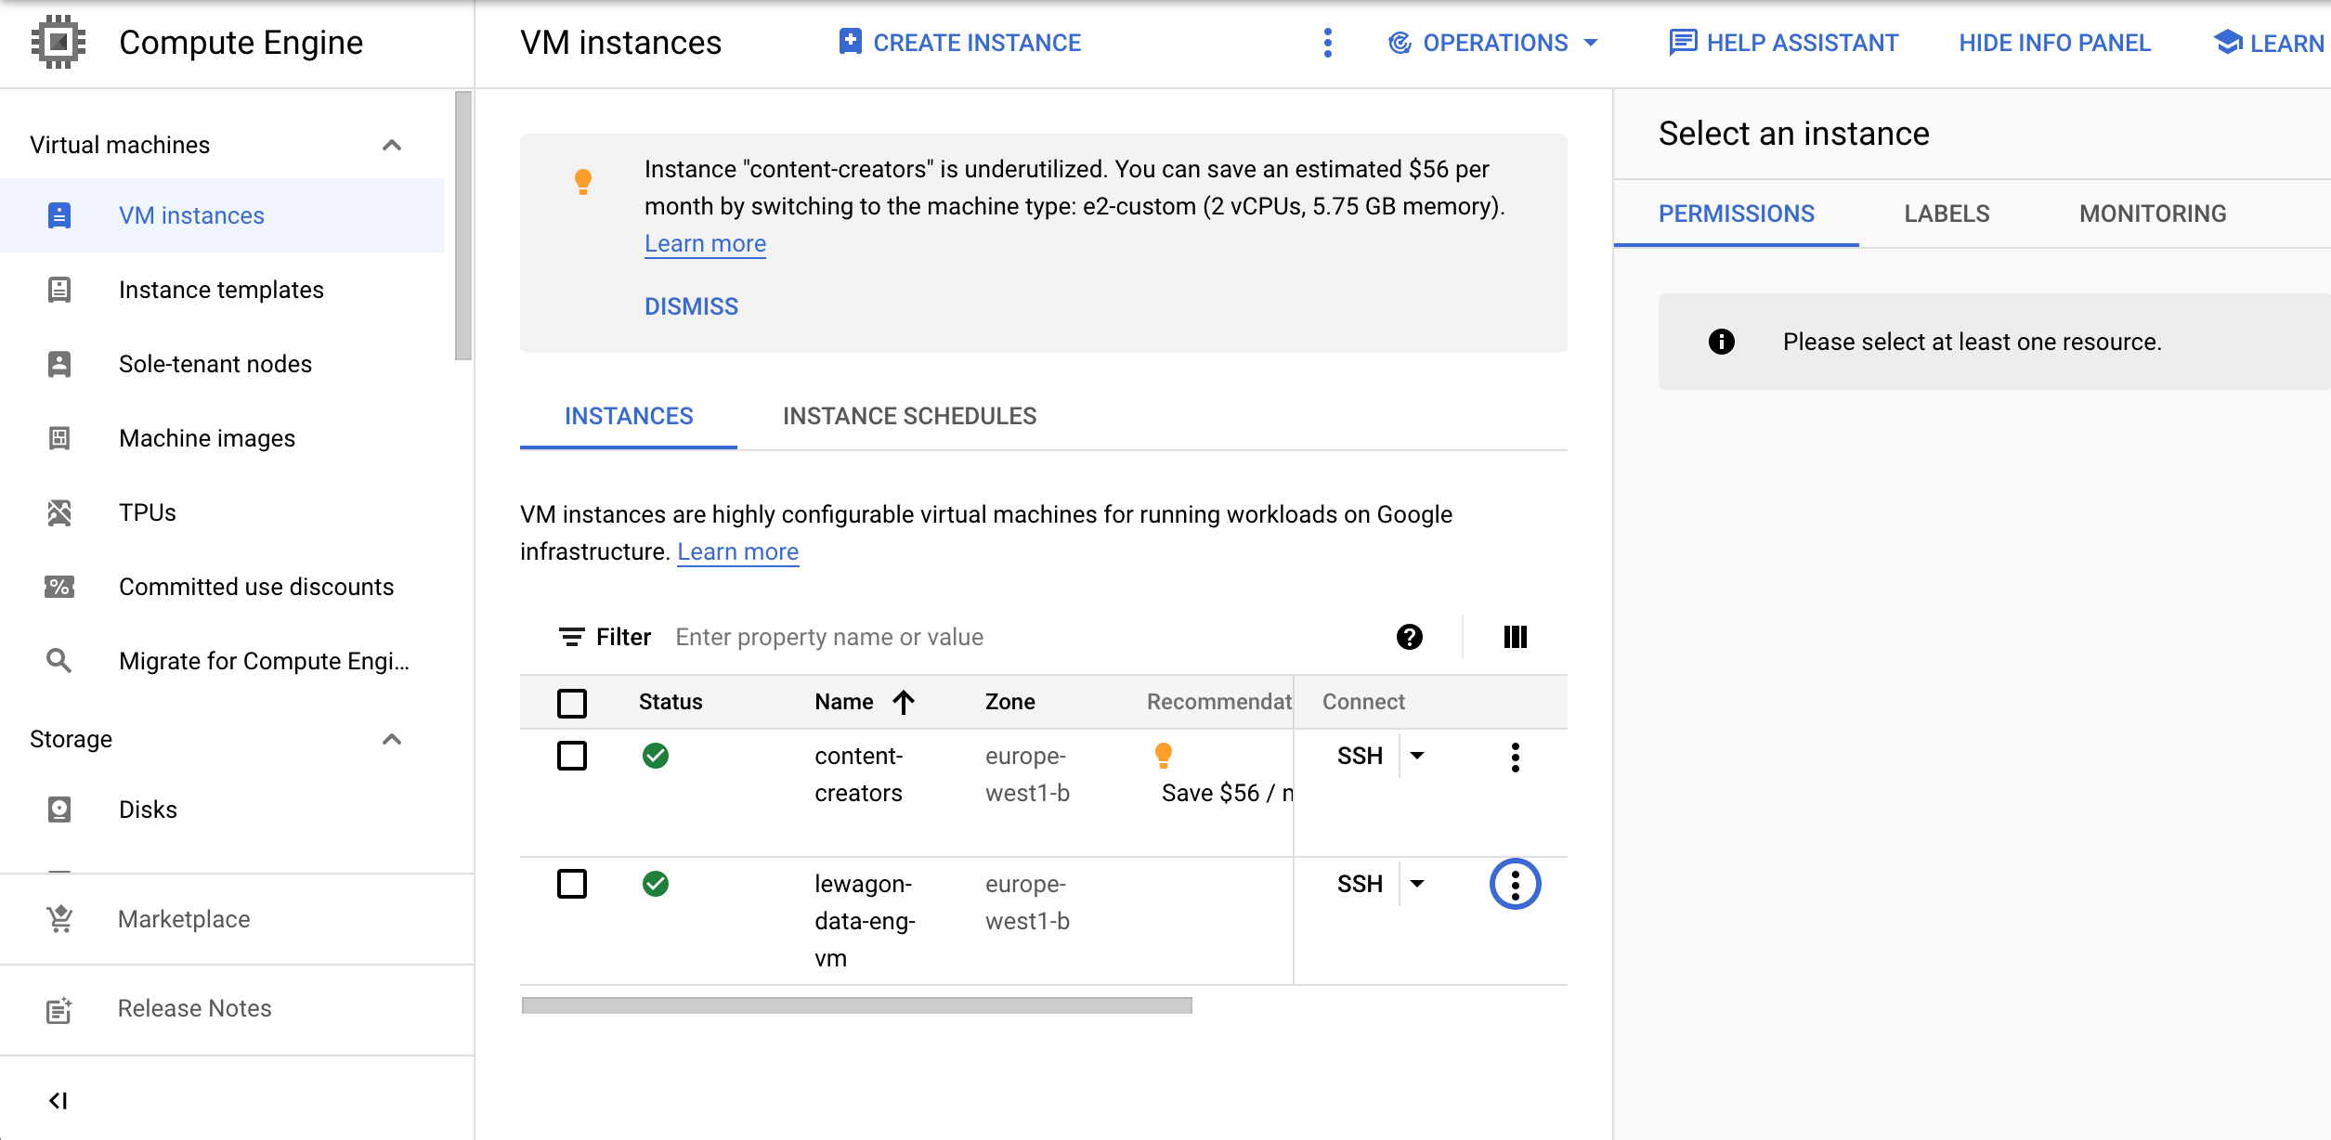Select the Sole-tenant nodes icon

[59, 364]
